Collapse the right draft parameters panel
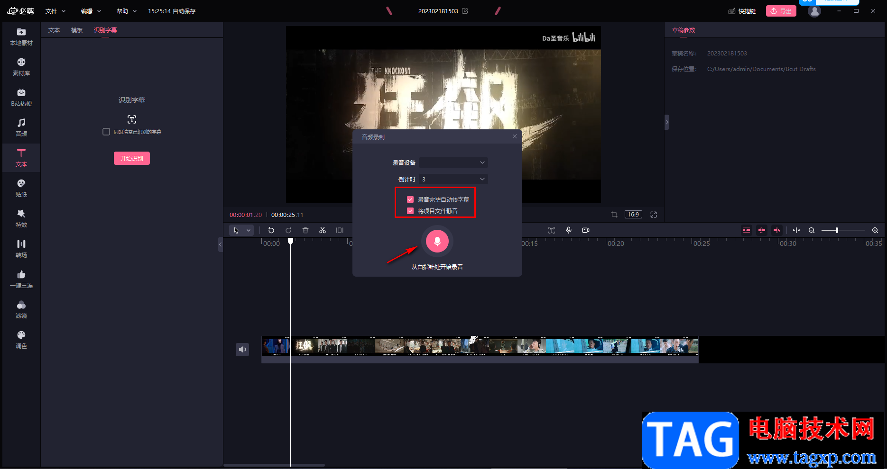887x469 pixels. click(667, 122)
